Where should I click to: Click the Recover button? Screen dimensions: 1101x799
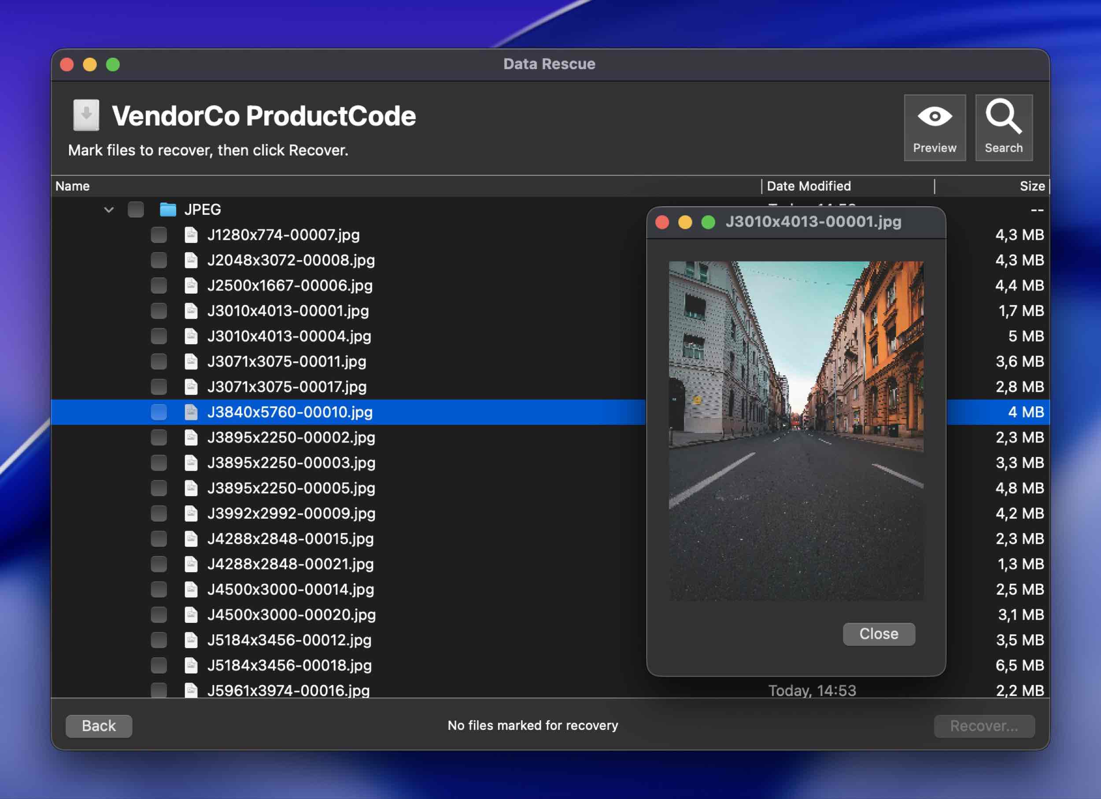[984, 725]
